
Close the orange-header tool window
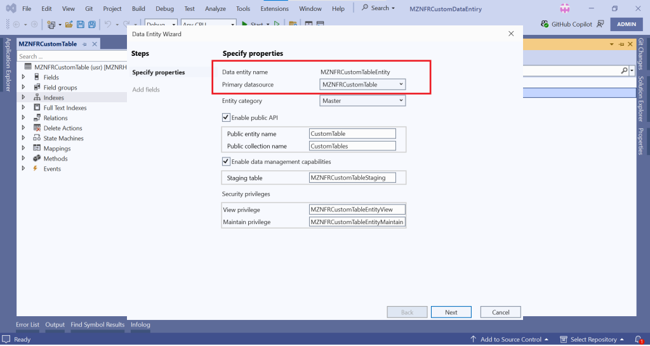pyautogui.click(x=630, y=44)
